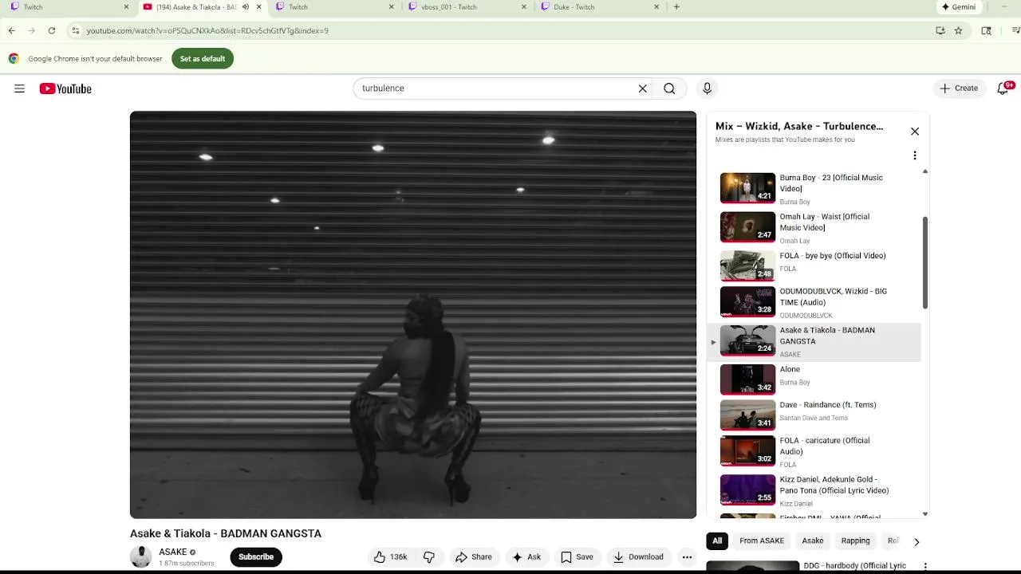Click the Create button

959,88
